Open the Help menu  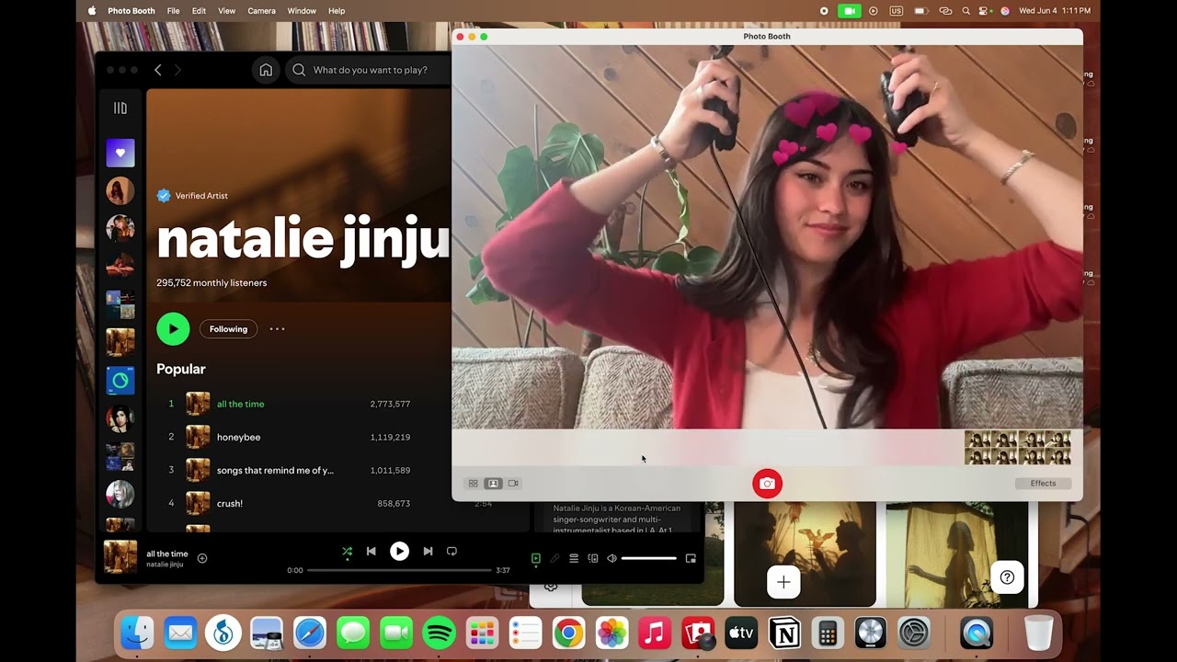[337, 11]
